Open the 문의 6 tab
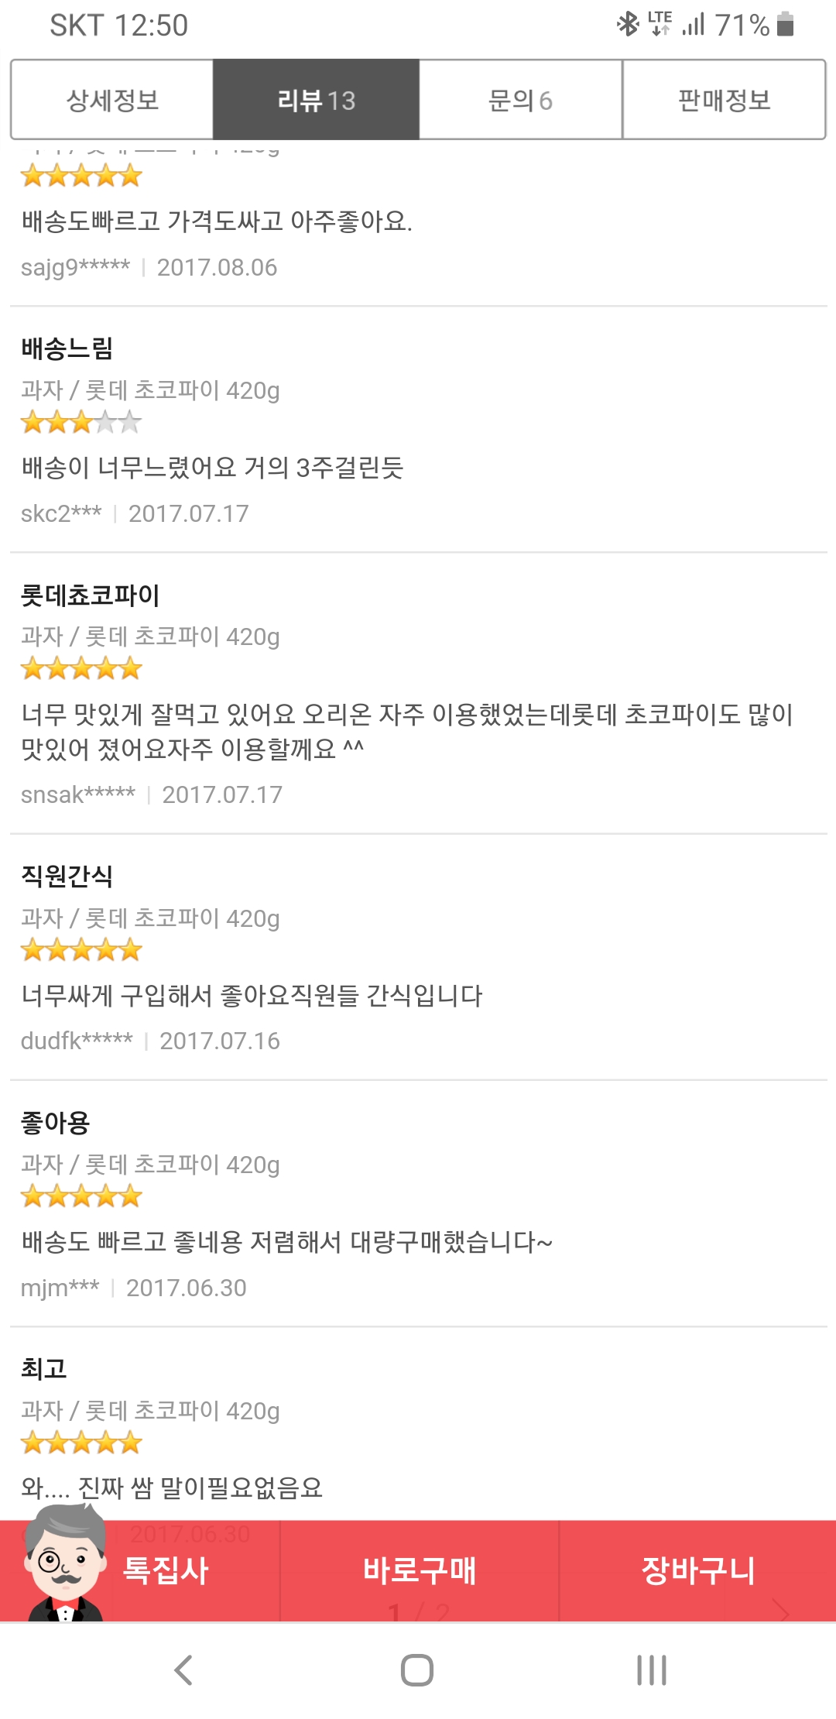 520,100
